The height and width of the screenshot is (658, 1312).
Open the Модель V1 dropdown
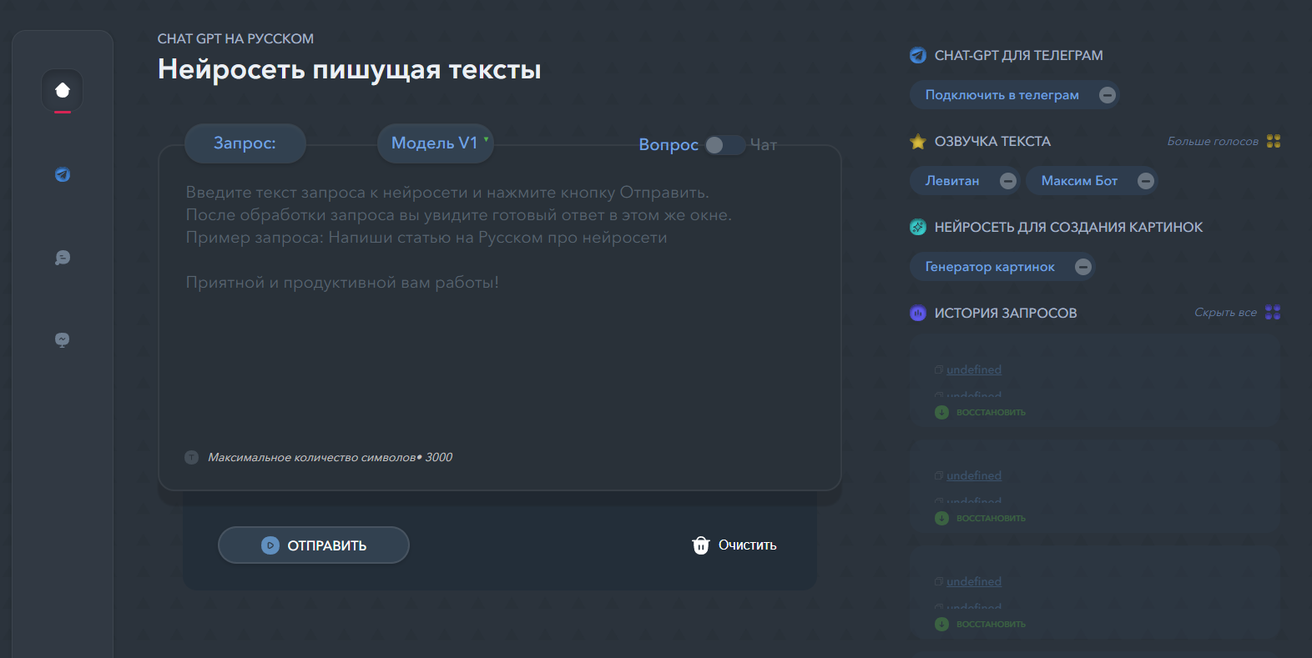pos(436,143)
